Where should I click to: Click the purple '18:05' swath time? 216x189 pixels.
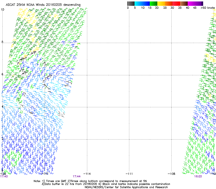coord(198,176)
